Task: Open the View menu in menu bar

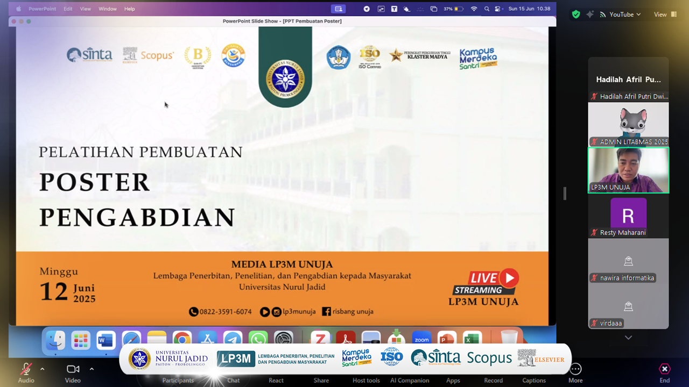Action: pos(86,9)
